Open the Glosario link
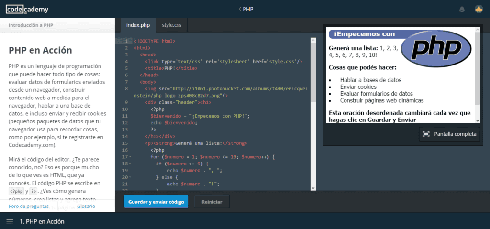 (86, 206)
